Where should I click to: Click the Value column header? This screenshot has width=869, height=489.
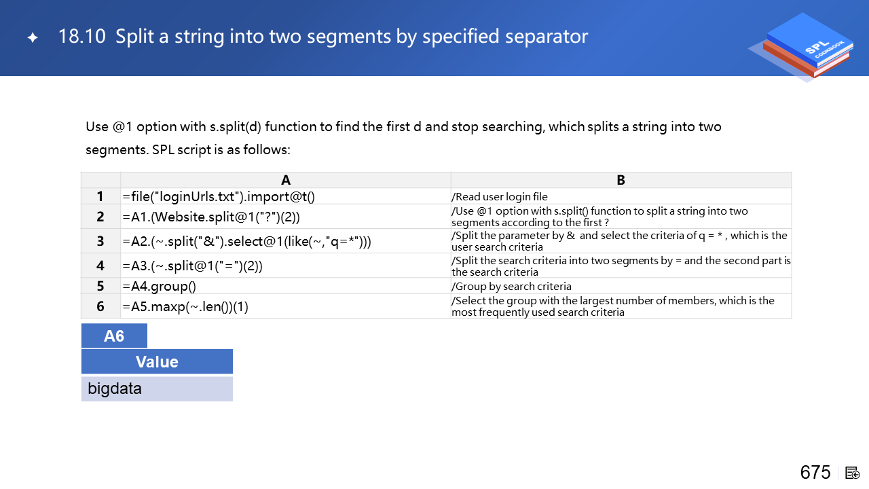tap(157, 362)
